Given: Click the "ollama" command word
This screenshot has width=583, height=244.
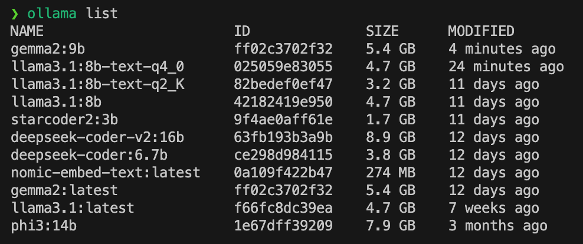Looking at the screenshot, I should (52, 14).
